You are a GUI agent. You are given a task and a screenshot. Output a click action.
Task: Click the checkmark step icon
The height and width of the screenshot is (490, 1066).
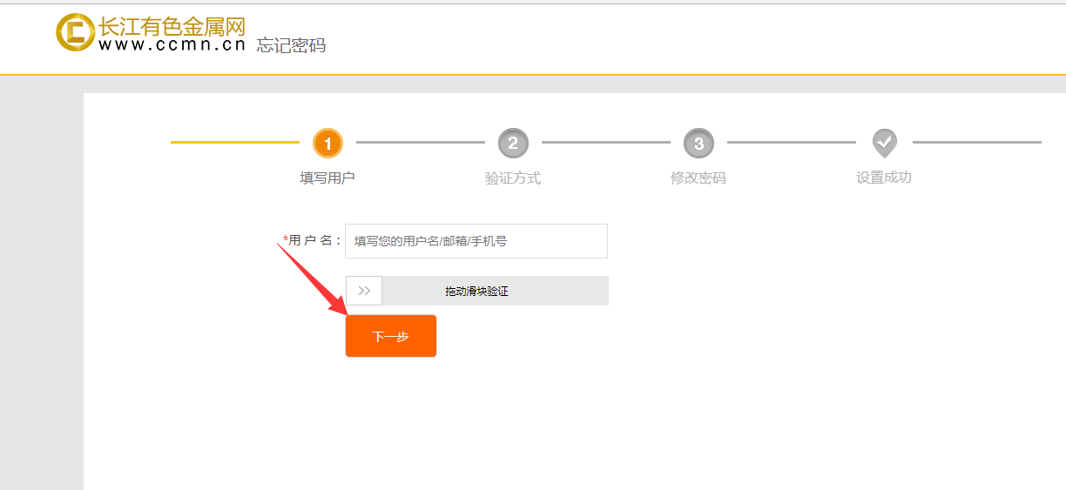[884, 143]
